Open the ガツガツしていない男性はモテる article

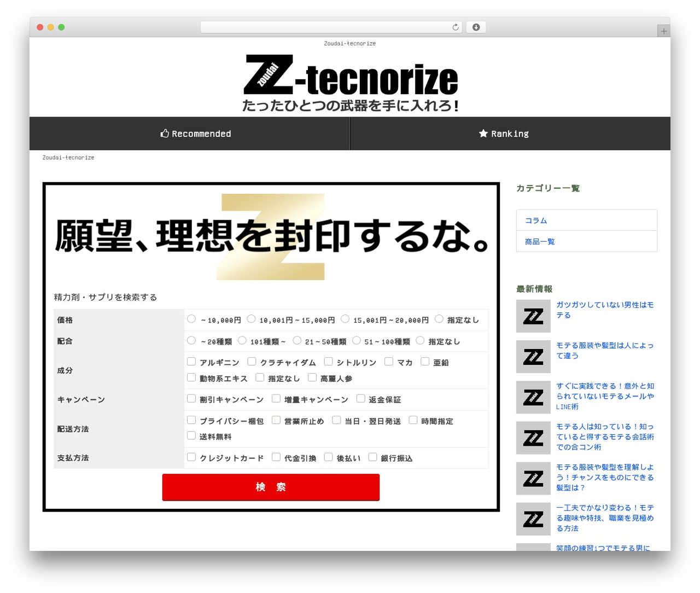tap(605, 310)
